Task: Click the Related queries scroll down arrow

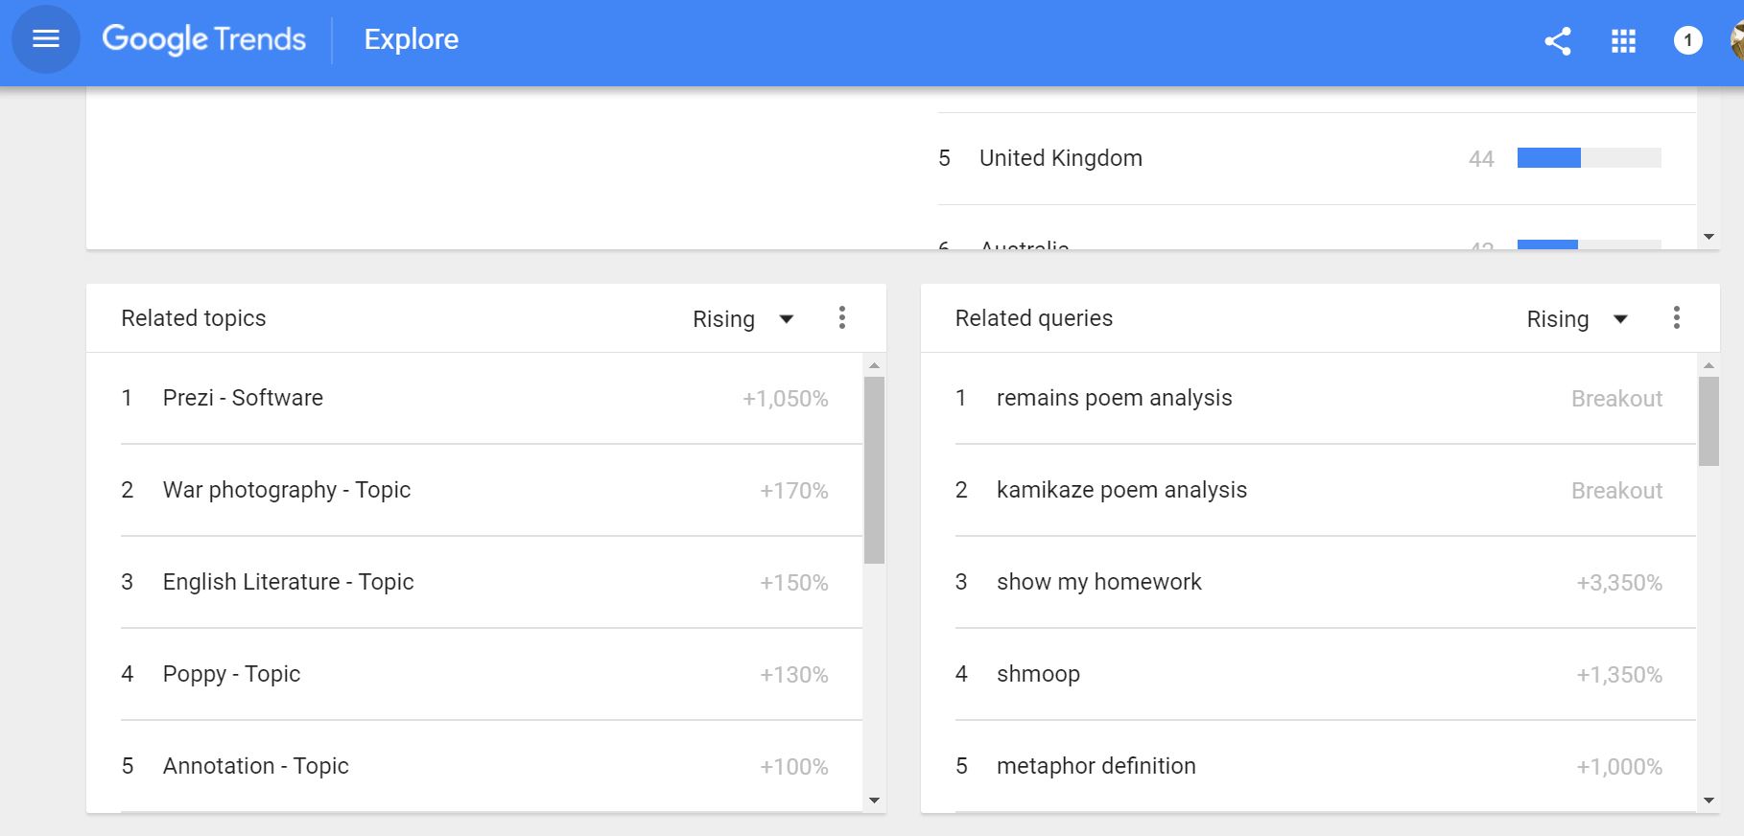Action: [x=1709, y=801]
